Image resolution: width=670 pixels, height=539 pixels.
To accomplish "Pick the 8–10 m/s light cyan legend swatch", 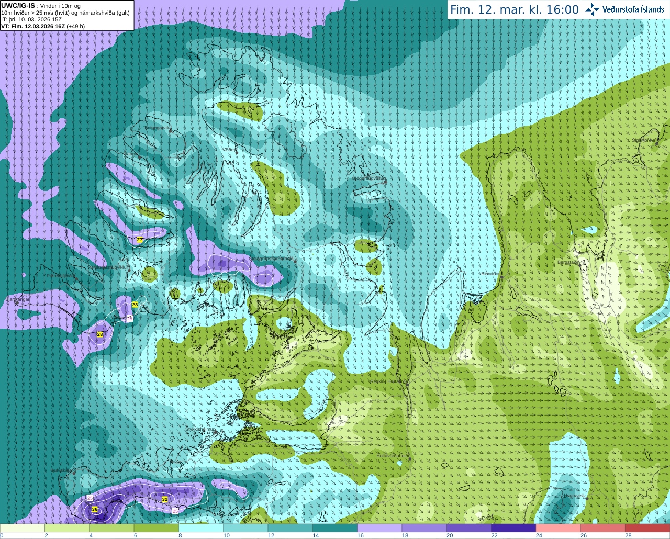I will tap(201, 528).
